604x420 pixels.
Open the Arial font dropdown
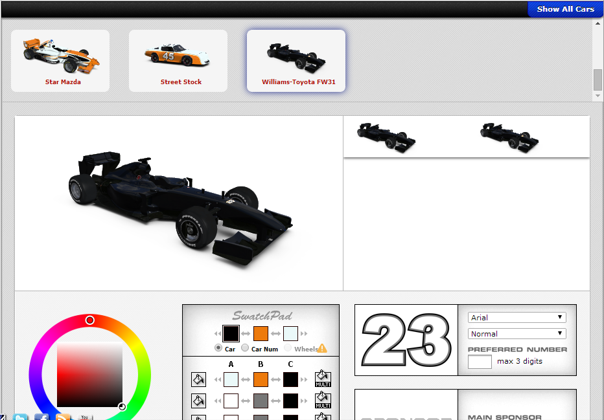click(x=517, y=318)
